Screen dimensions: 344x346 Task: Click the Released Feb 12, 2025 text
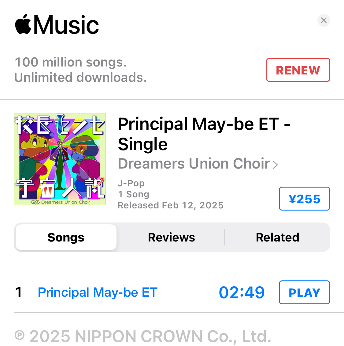click(x=171, y=205)
